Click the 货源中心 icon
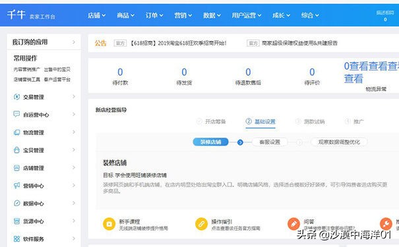The height and width of the screenshot is (247, 399). pos(16,221)
